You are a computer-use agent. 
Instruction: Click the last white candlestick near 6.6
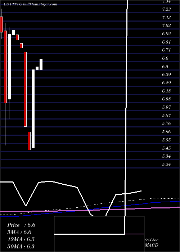coord(41,64)
